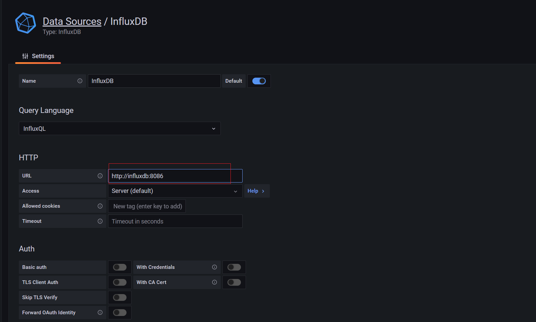Screen dimensions: 536x322
Task: Toggle the With CA Cert switch
Action: coord(234,282)
